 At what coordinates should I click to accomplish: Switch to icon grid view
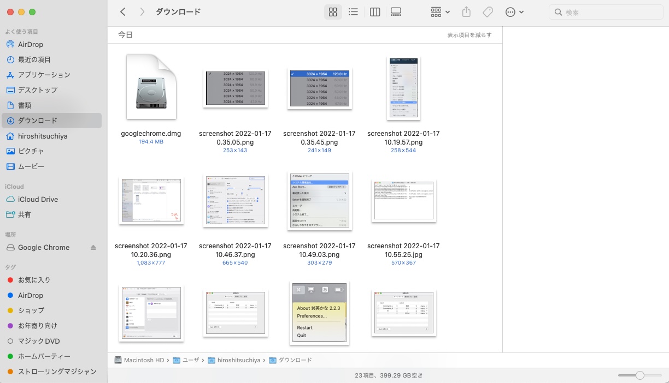point(333,12)
